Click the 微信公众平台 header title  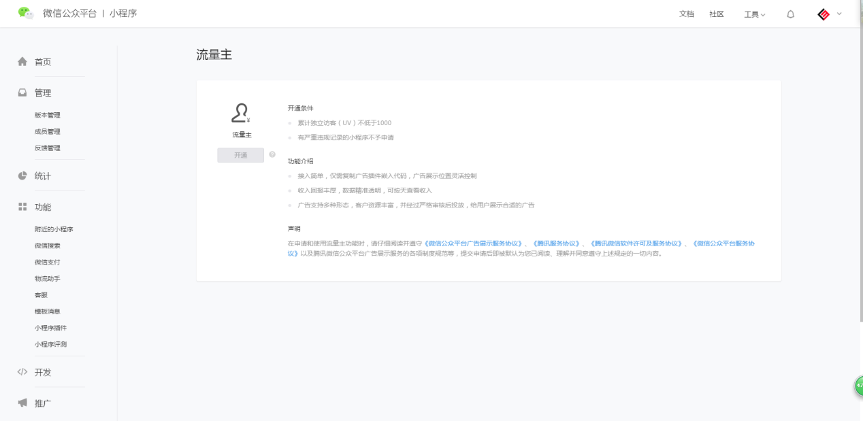point(70,14)
